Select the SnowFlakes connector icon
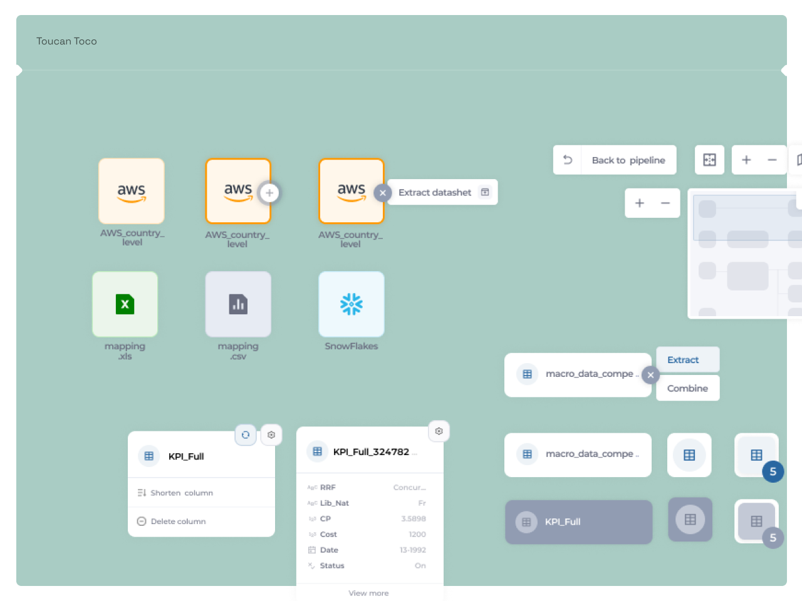Image resolution: width=802 pixels, height=601 pixels. [351, 304]
